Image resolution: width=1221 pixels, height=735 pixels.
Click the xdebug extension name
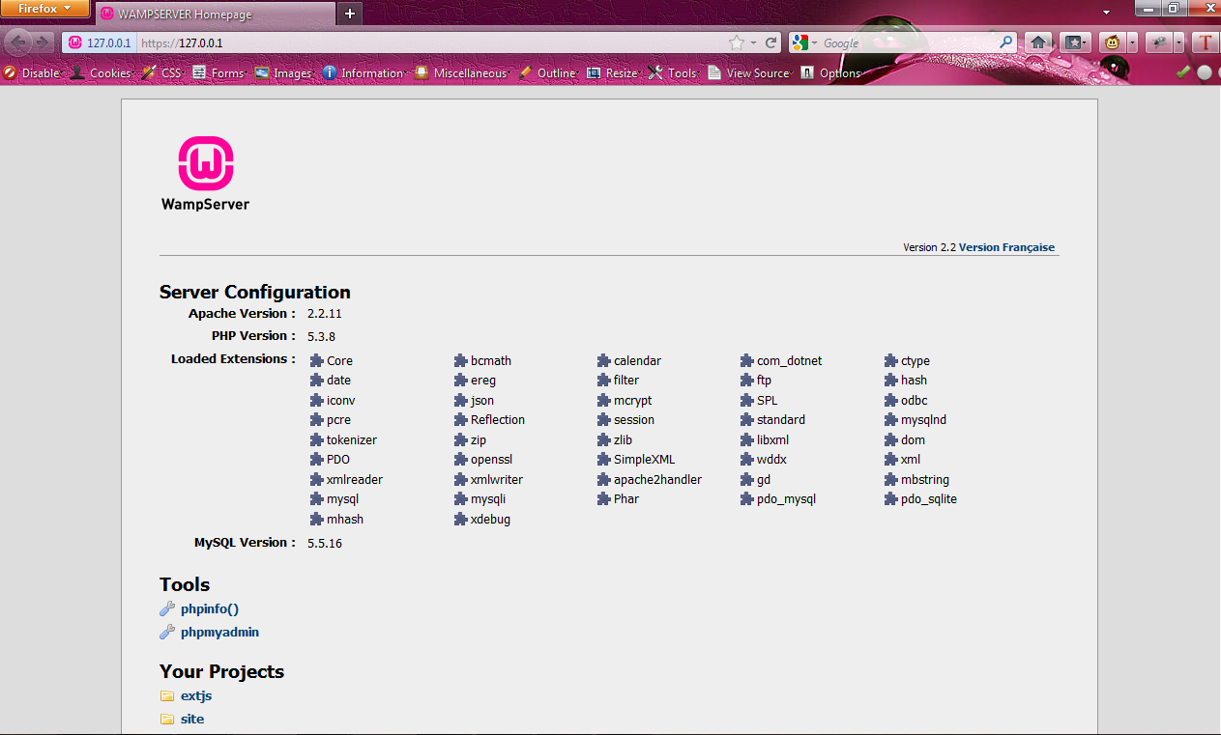pos(490,519)
